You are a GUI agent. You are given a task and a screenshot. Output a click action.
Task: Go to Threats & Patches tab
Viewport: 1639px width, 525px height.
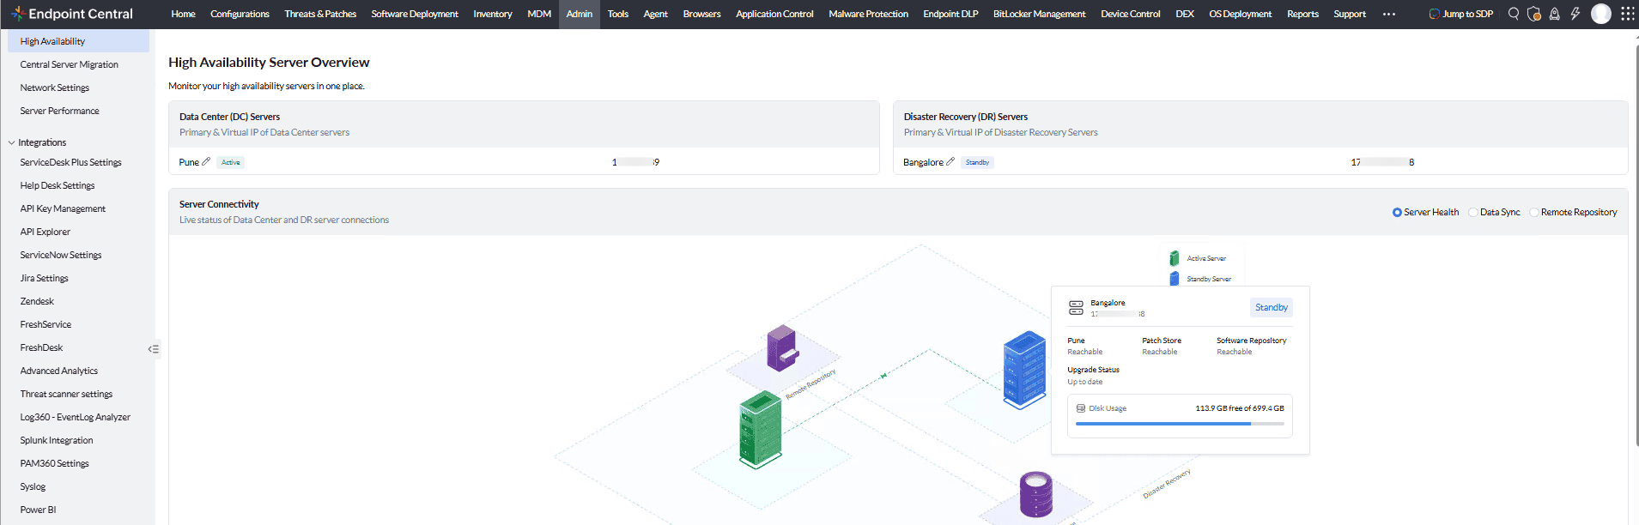pyautogui.click(x=320, y=14)
